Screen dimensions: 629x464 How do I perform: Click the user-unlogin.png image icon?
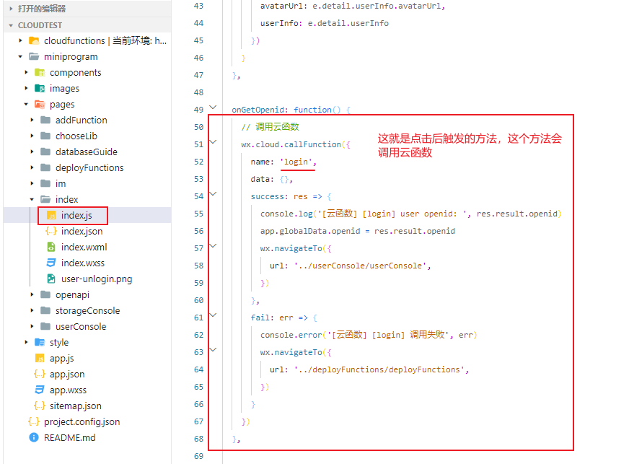51,279
